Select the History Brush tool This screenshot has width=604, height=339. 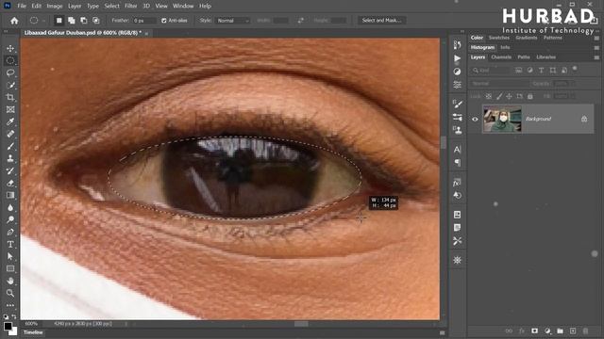click(x=10, y=170)
